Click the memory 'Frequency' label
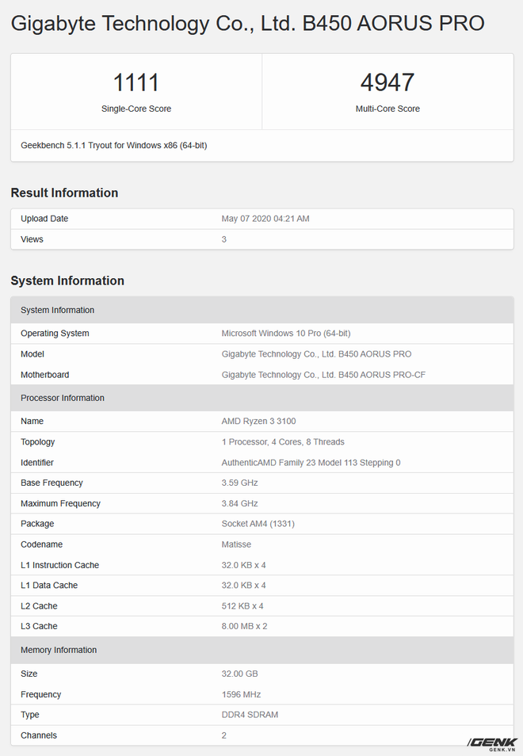Image resolution: width=523 pixels, height=756 pixels. click(41, 695)
